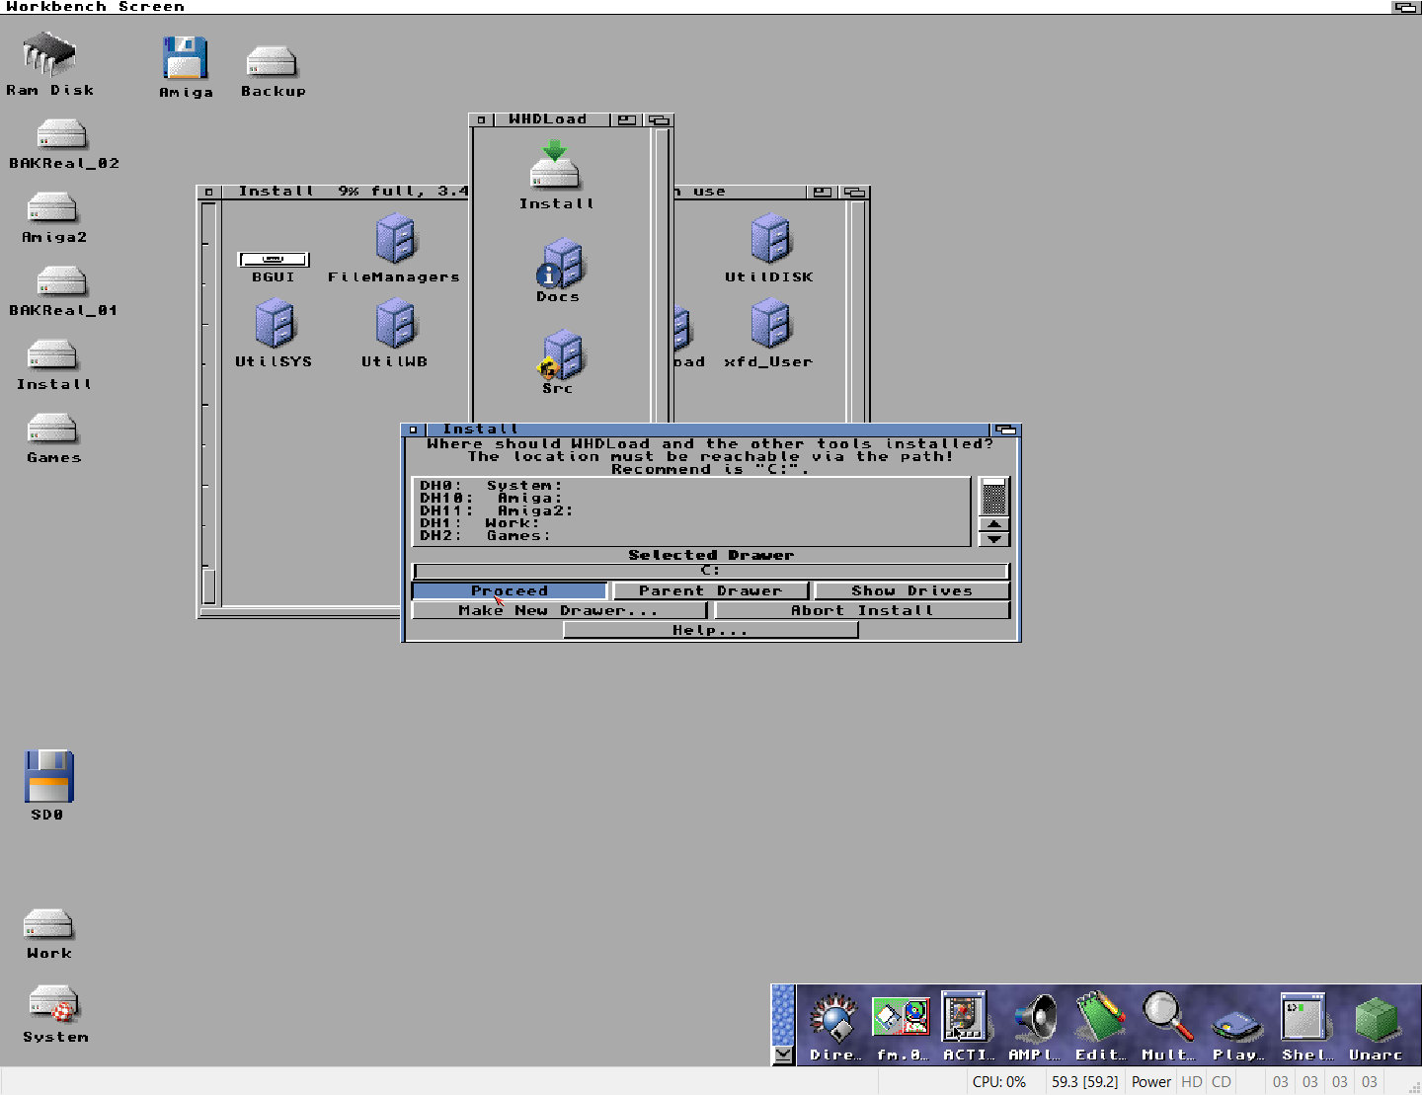Click drive list scroll up arrow

pos(993,524)
